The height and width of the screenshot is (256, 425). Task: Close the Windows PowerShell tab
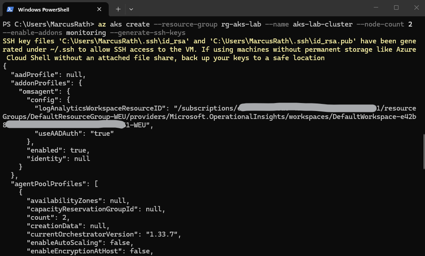click(99, 9)
